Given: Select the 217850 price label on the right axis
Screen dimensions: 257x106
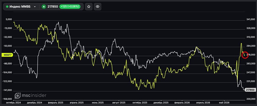Looking at the screenshot, I should tap(250, 90).
